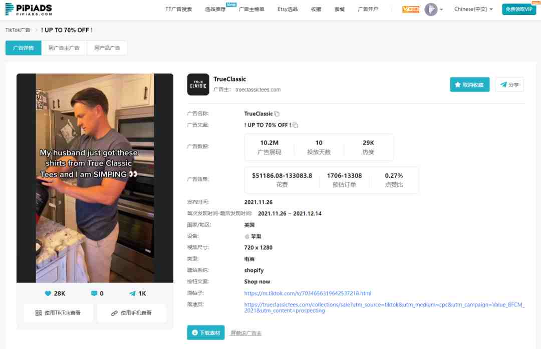The width and height of the screenshot is (541, 349).
Task: Open the Etsy选品 menu item
Action: 288,9
